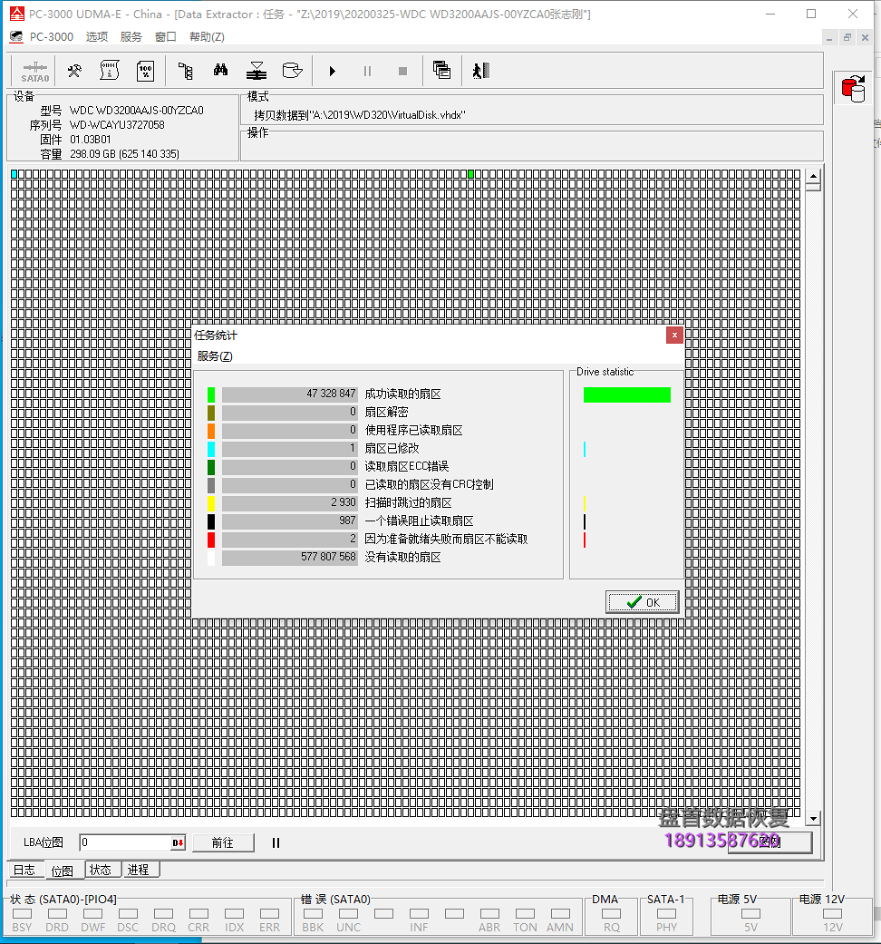Click the 100% test icon in toolbar

click(x=145, y=71)
